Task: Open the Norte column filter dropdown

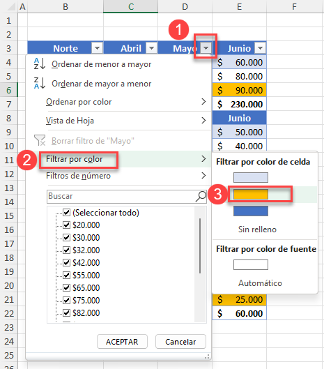Action: click(97, 48)
